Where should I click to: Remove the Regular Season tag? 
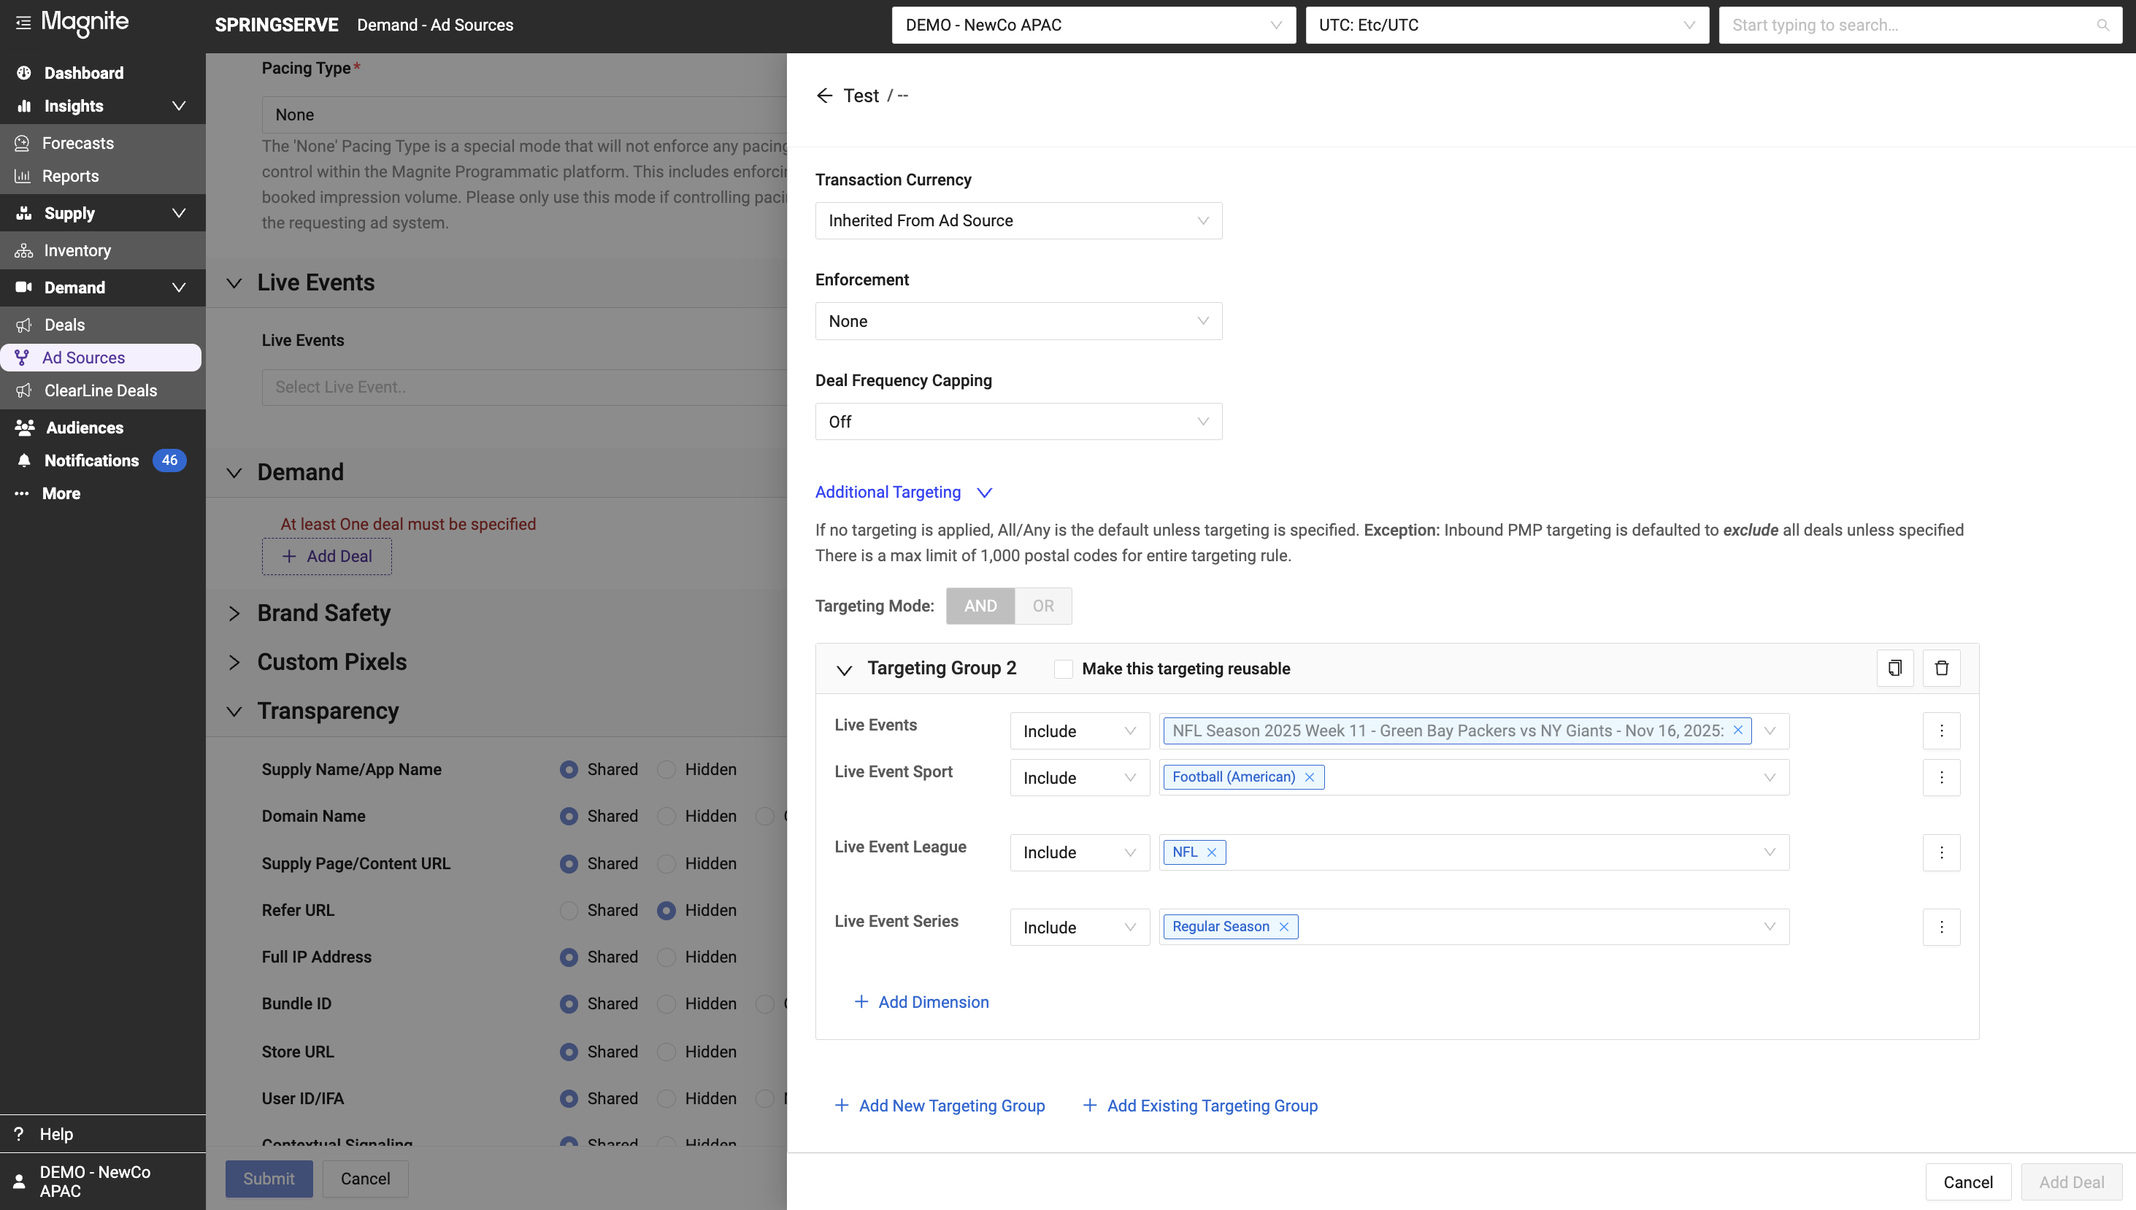coord(1283,927)
